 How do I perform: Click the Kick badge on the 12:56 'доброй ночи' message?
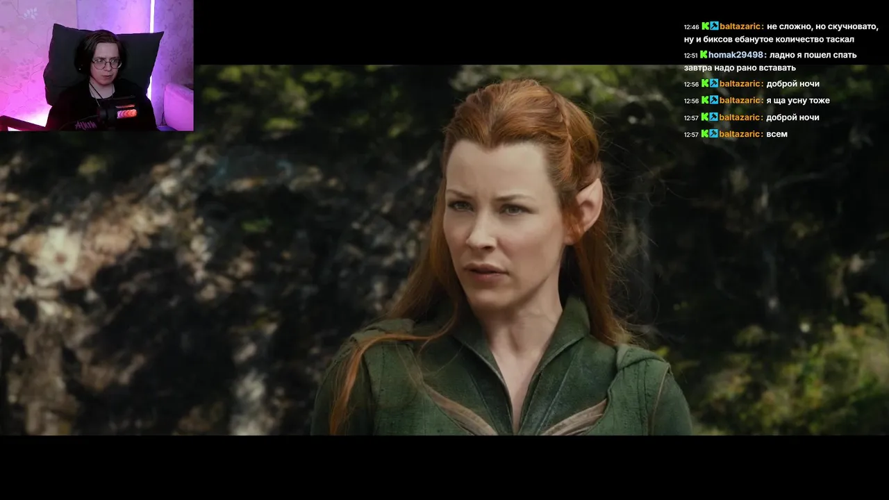(x=706, y=84)
